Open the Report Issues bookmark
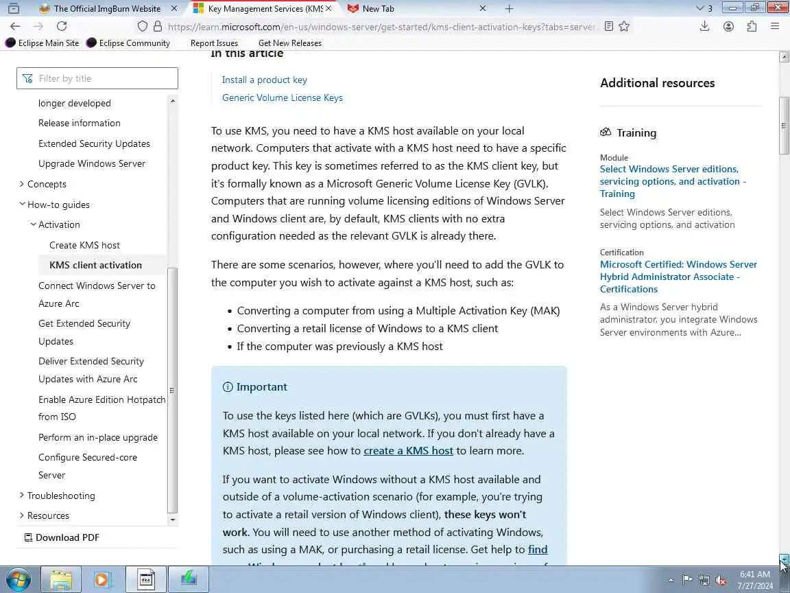This screenshot has width=790, height=593. pos(214,43)
